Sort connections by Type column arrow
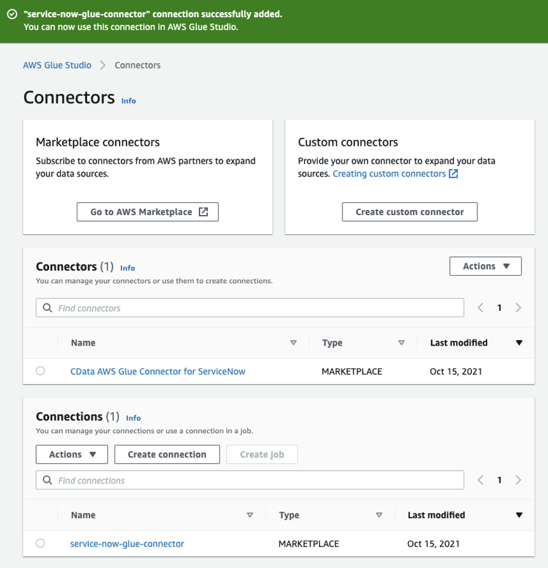Screen dimensions: 548x568 [x=379, y=515]
